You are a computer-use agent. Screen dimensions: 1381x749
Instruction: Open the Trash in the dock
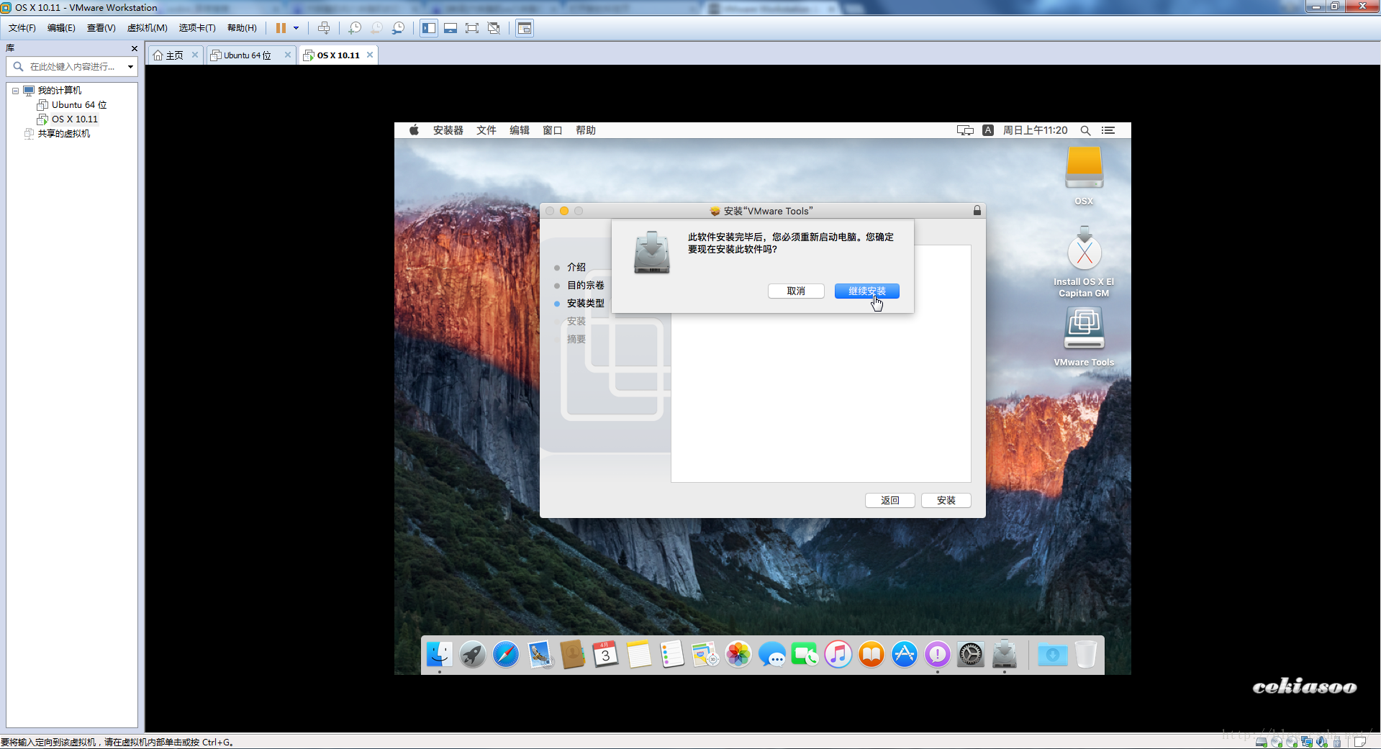pyautogui.click(x=1086, y=654)
